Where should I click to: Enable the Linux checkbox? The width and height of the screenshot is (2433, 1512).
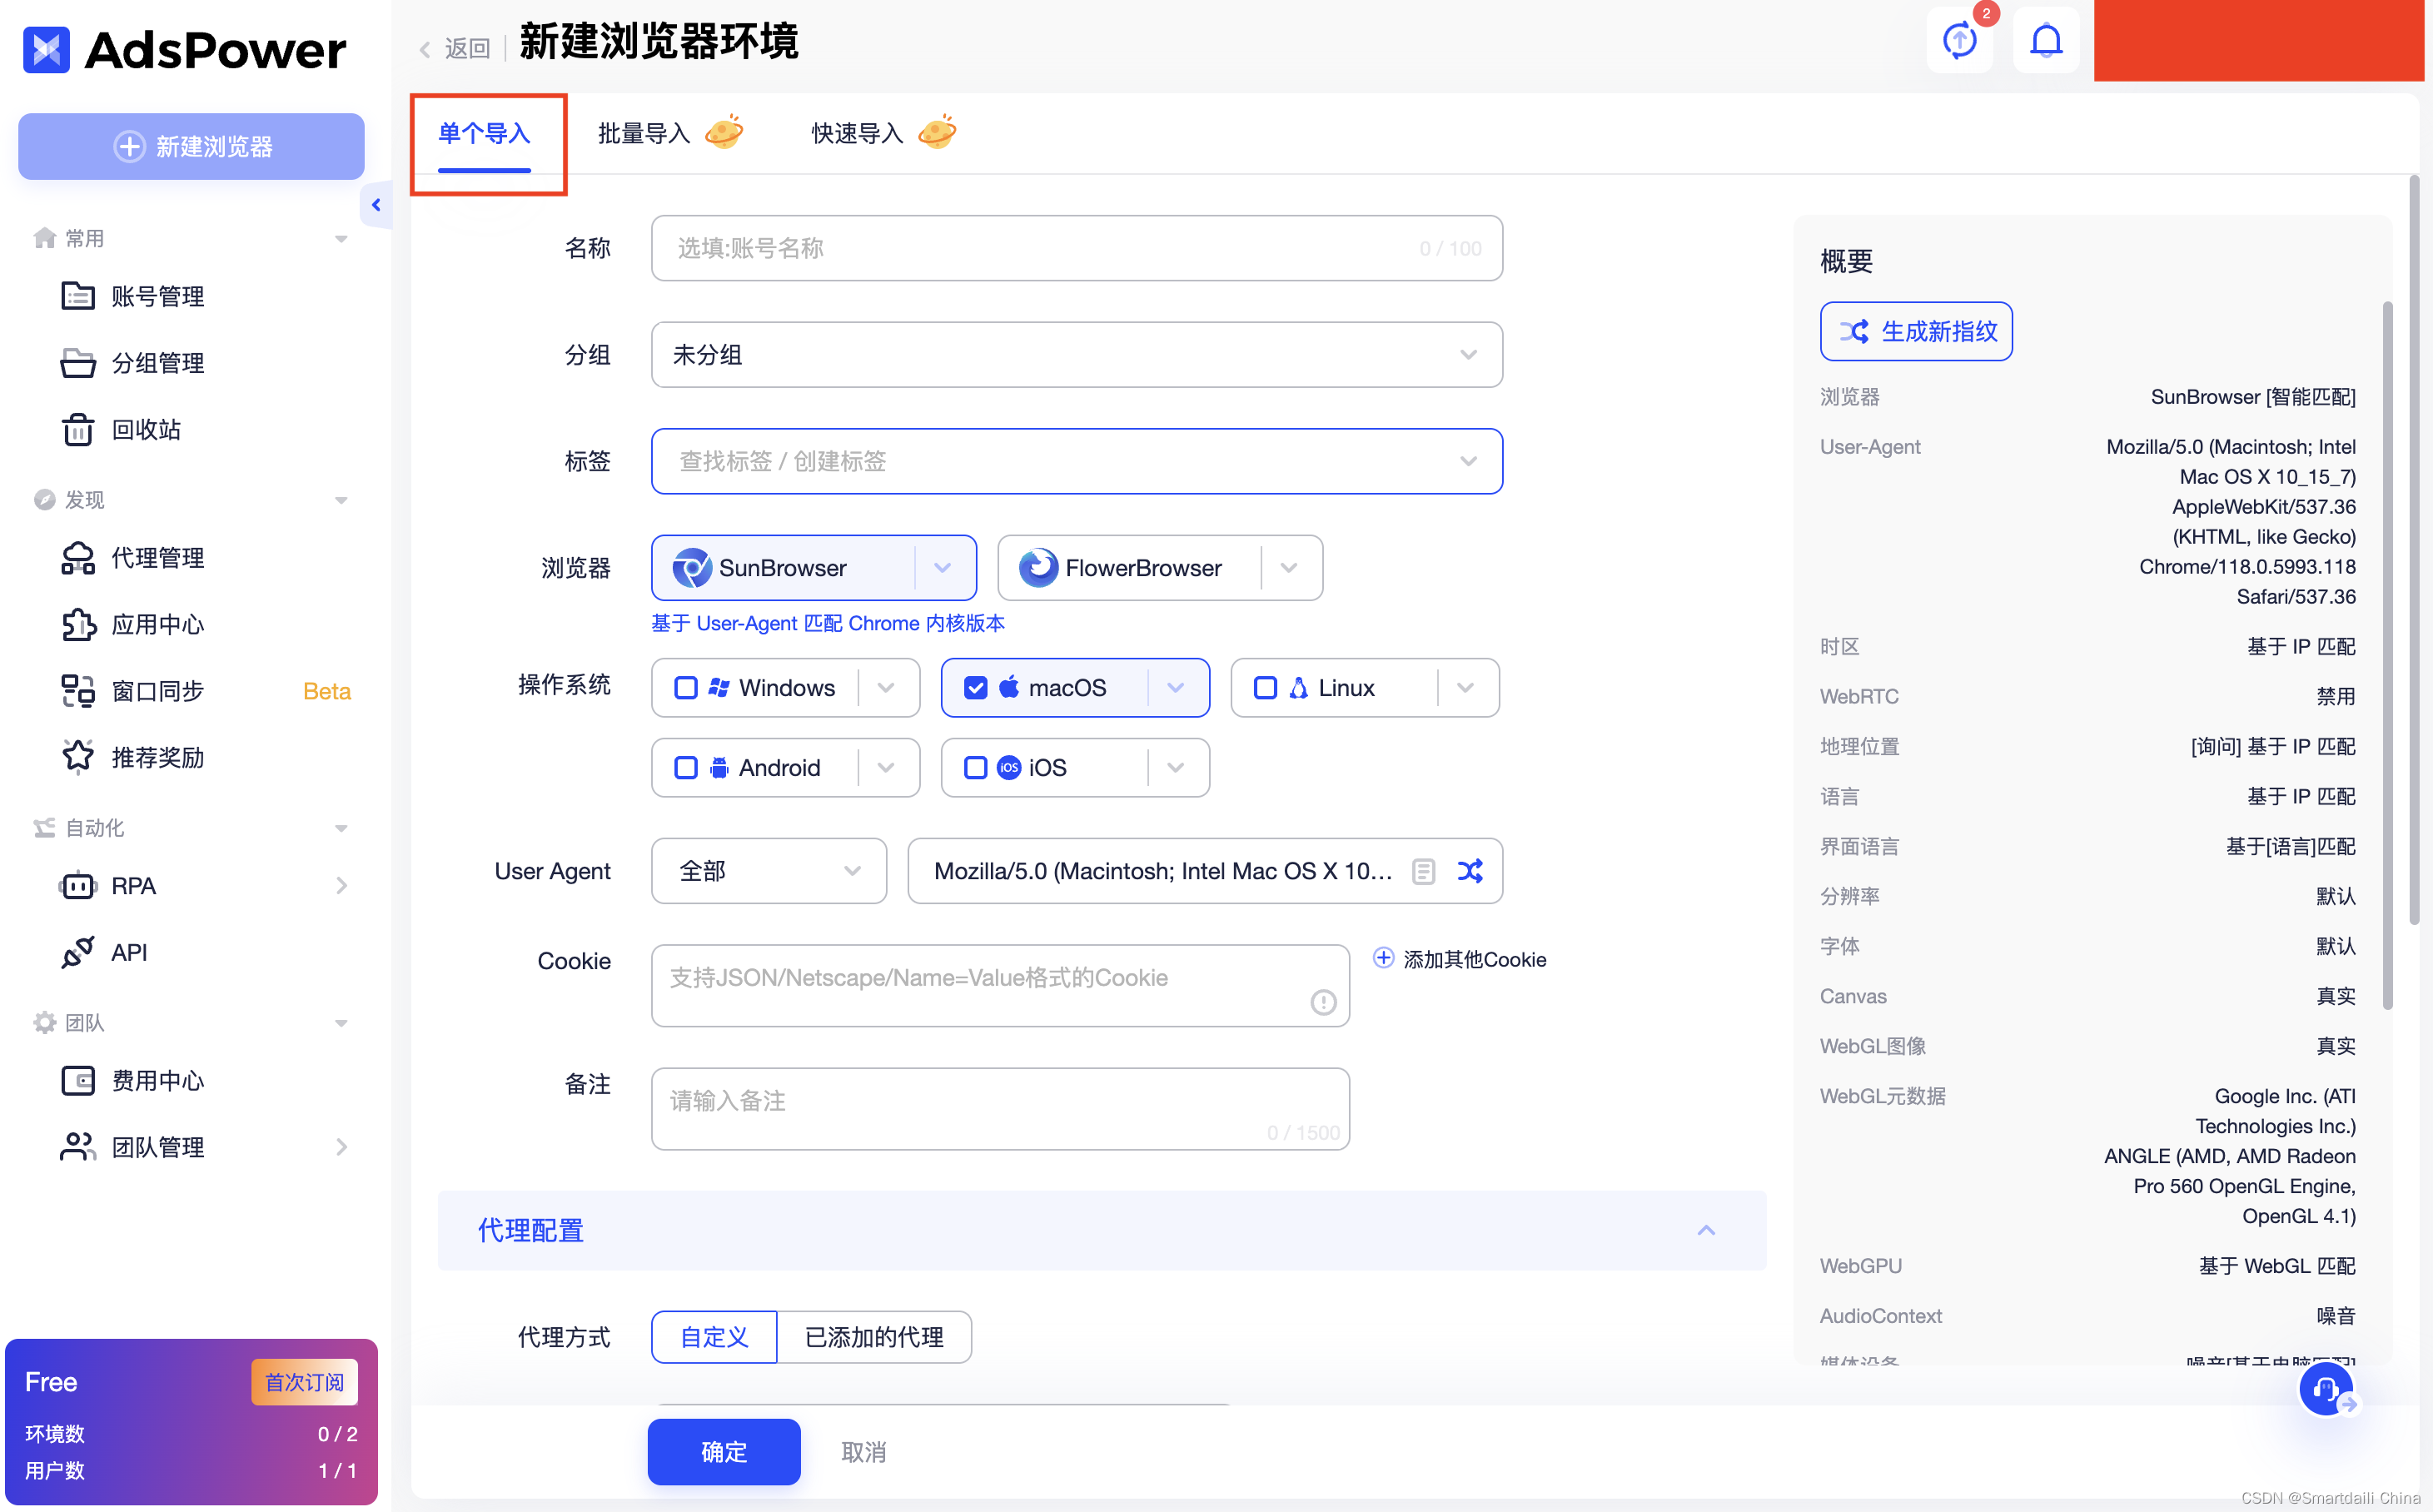click(1265, 688)
